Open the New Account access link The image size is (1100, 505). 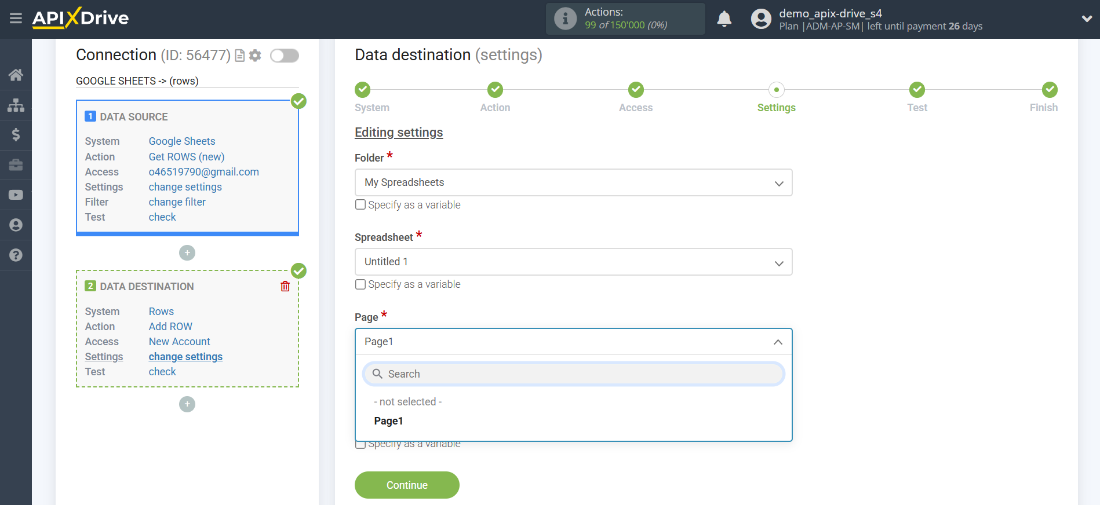click(x=180, y=342)
